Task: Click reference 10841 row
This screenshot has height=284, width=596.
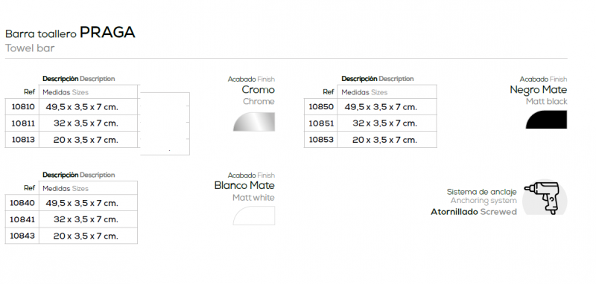Action: pyautogui.click(x=71, y=219)
